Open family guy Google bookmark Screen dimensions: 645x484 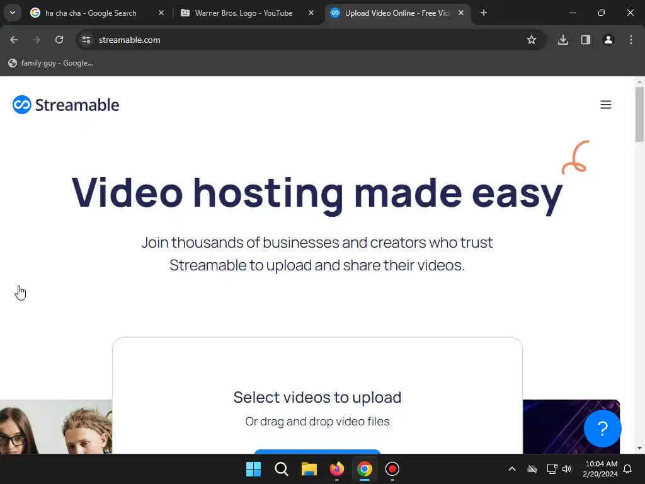[x=51, y=63]
